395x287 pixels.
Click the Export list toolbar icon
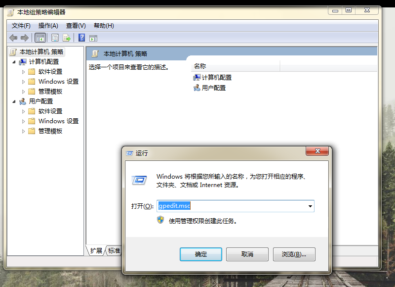pos(67,38)
